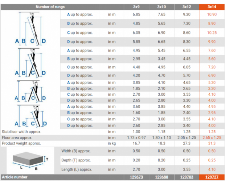
Task: Click the value 7.20 in 3x14 column
Action: [x=212, y=67]
